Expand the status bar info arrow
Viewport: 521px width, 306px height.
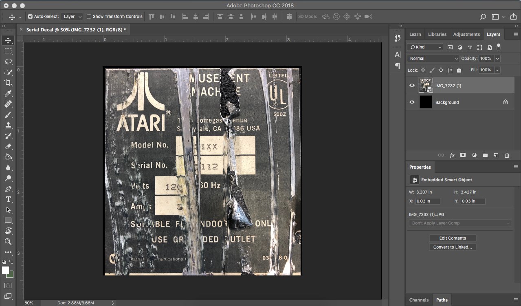click(113, 303)
